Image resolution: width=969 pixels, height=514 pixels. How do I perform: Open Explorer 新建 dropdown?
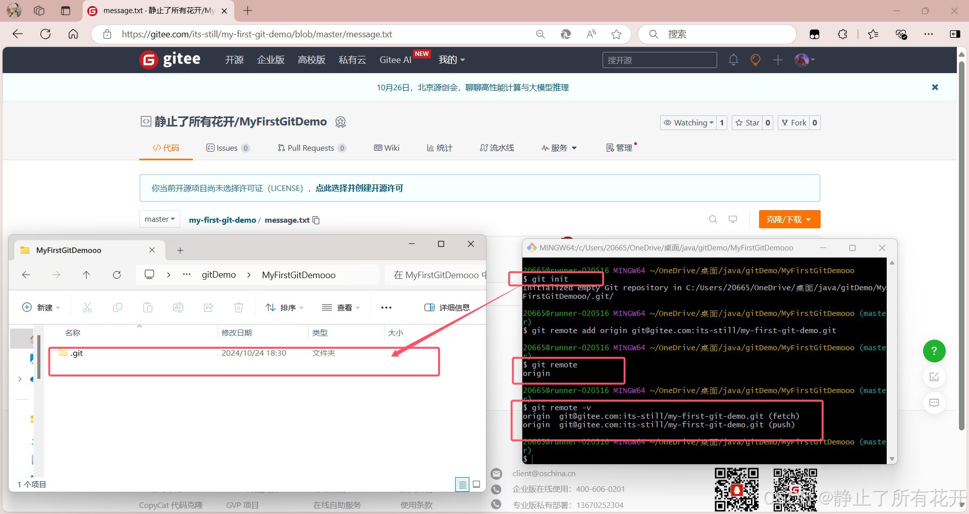41,307
